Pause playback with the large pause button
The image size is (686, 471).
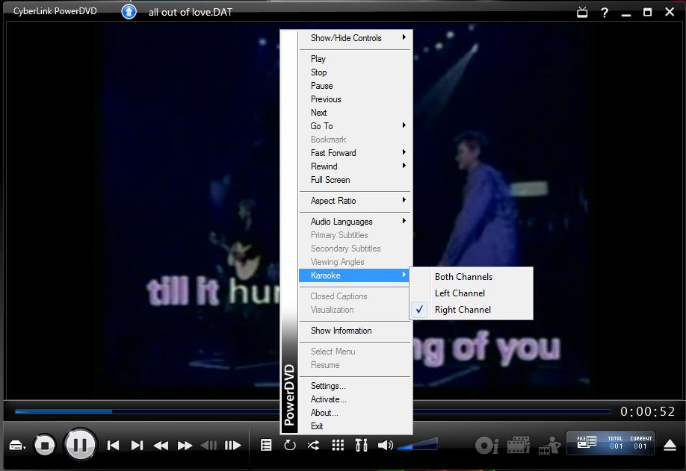pyautogui.click(x=80, y=444)
